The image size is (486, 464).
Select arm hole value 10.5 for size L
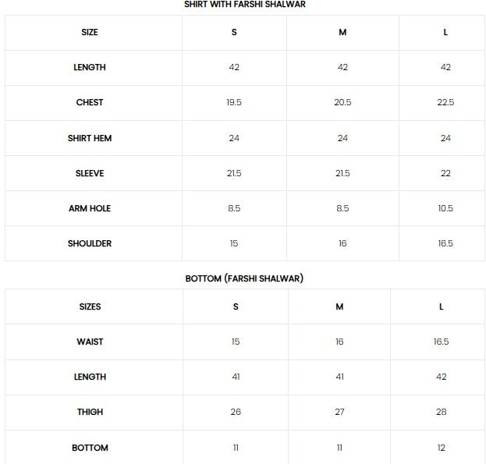[x=445, y=208]
